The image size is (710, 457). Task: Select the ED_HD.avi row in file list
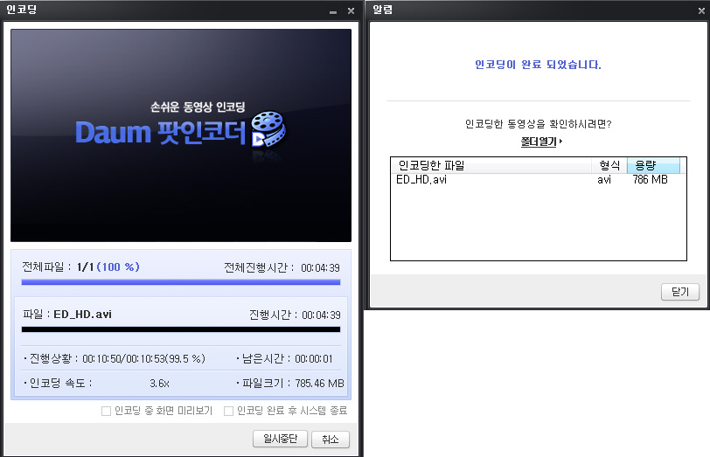(539, 180)
